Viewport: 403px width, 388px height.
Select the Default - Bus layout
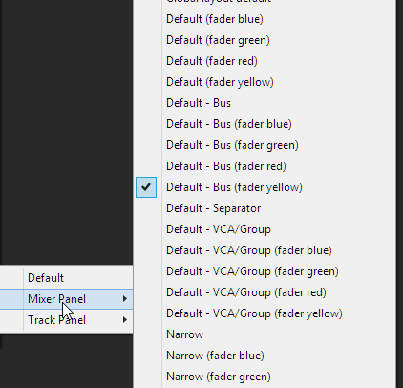click(x=265, y=103)
